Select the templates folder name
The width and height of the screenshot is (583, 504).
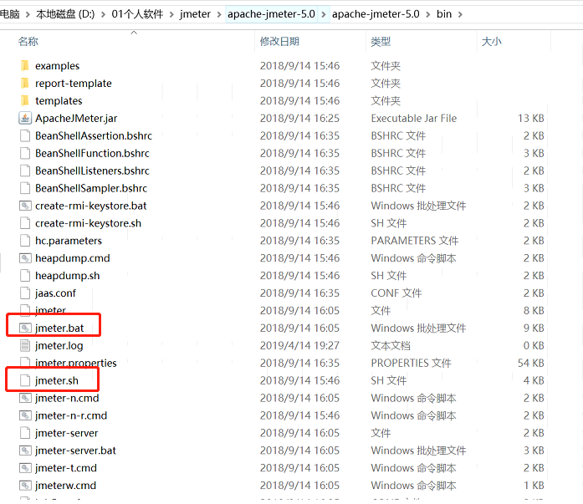tap(59, 100)
